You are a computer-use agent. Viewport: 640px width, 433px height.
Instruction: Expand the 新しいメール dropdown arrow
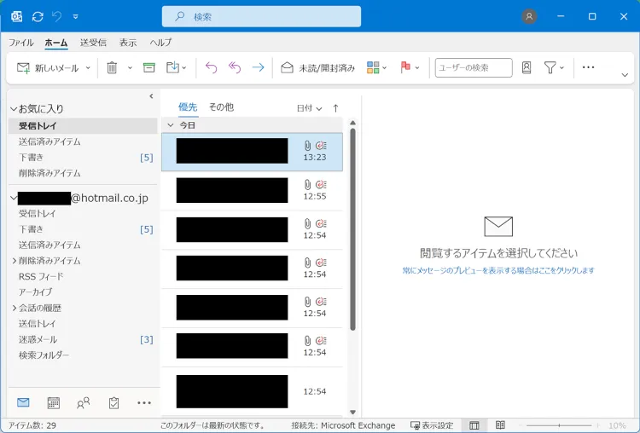click(x=88, y=67)
